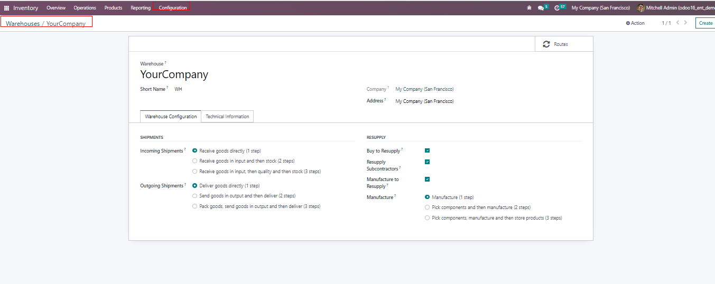Click the RESUPPLY section heading
This screenshot has height=284, width=715.
pos(376,137)
